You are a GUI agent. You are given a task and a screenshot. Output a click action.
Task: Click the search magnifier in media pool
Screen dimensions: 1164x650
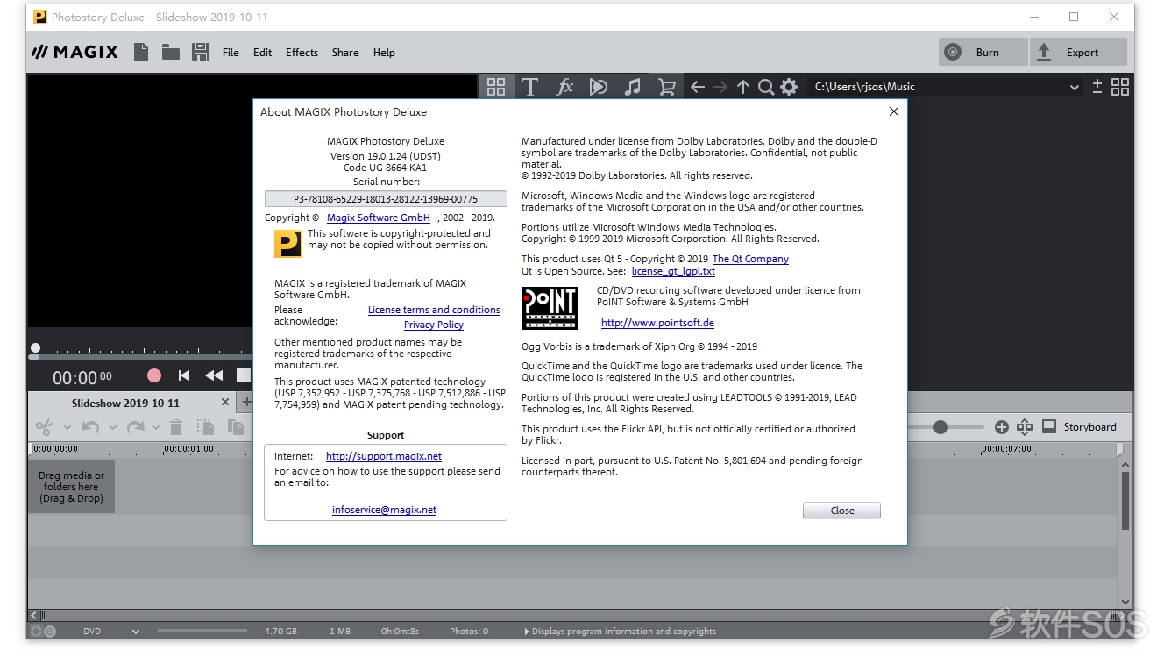point(766,86)
